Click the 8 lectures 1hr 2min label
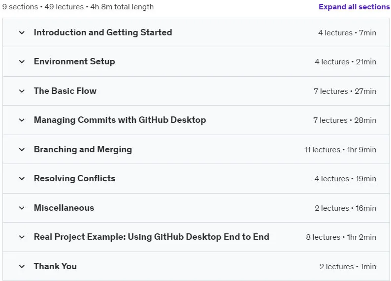This screenshot has width=391, height=281. 341,237
